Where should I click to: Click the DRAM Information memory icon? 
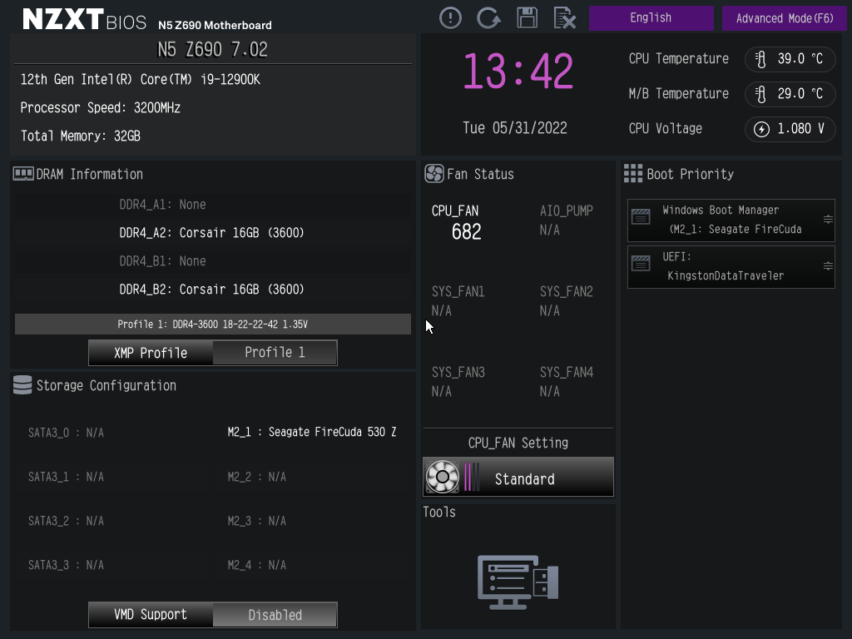coord(23,174)
